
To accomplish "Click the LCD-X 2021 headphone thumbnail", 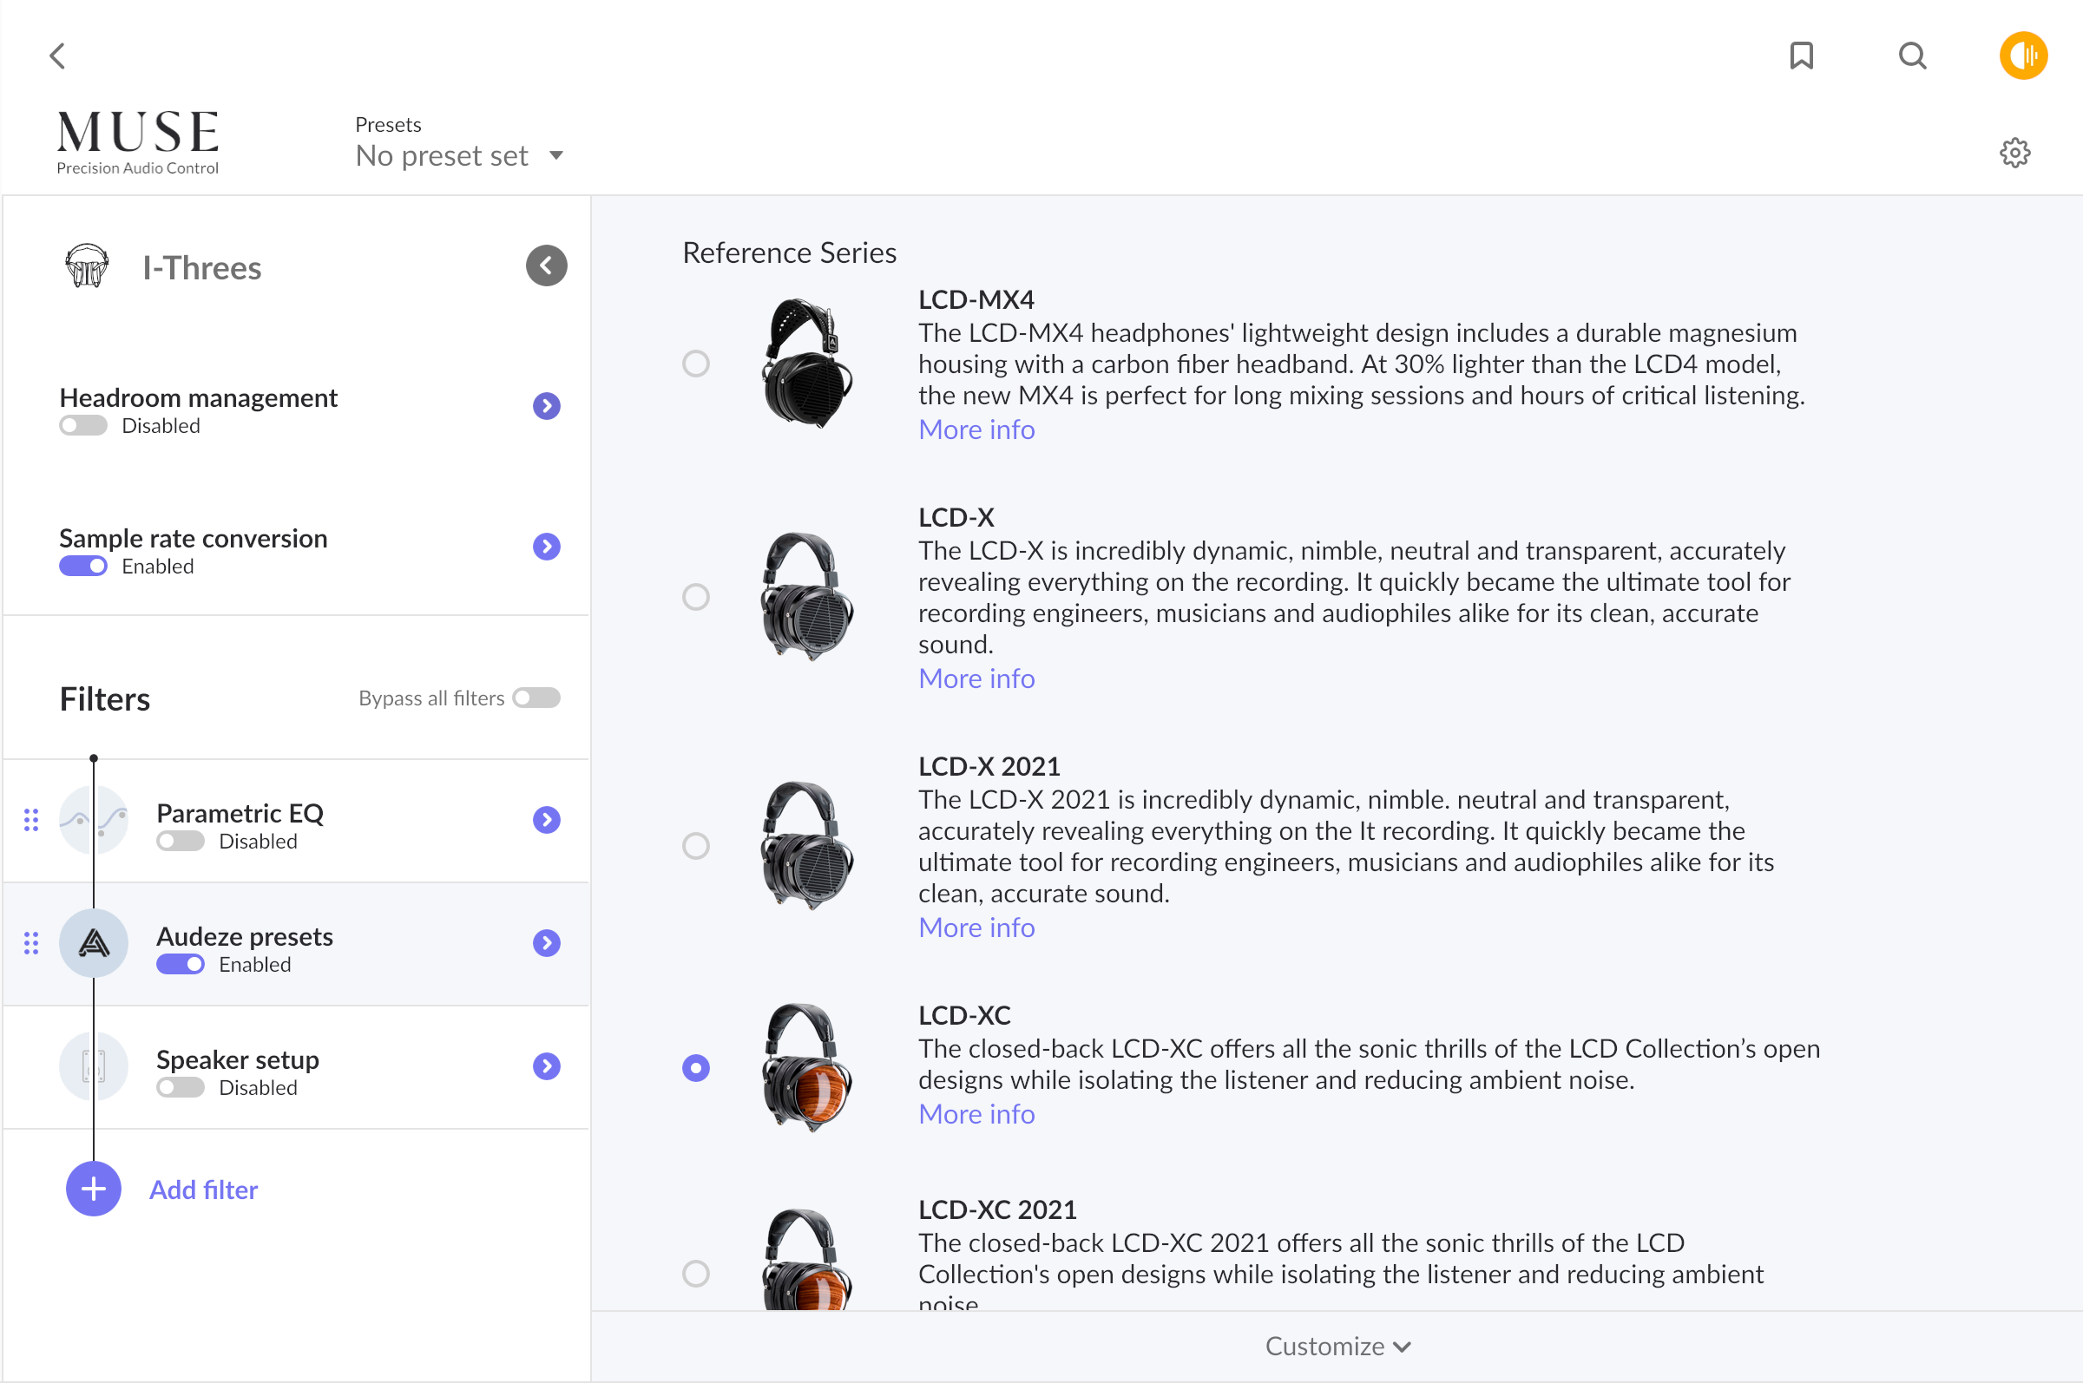I will [806, 845].
